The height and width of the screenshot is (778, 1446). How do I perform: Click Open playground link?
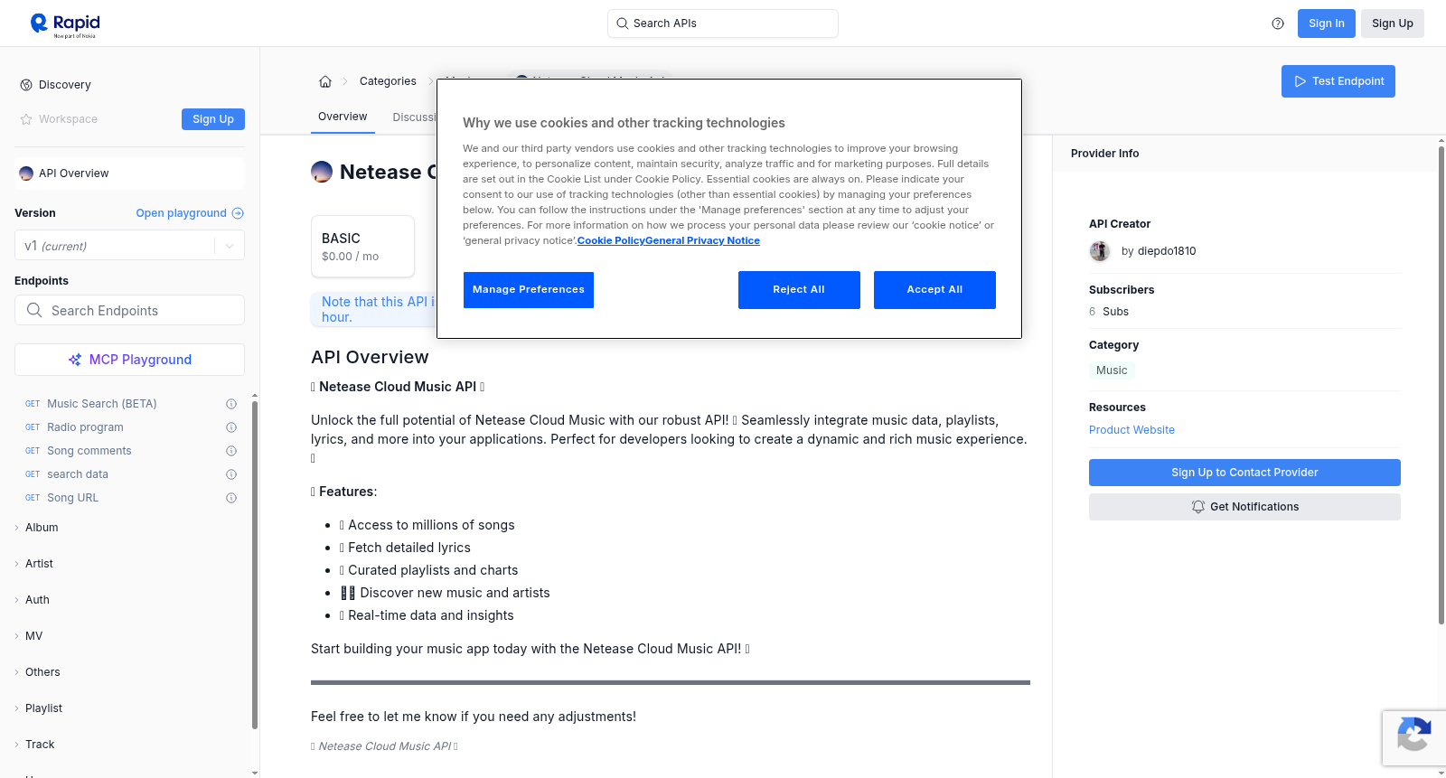pos(190,213)
